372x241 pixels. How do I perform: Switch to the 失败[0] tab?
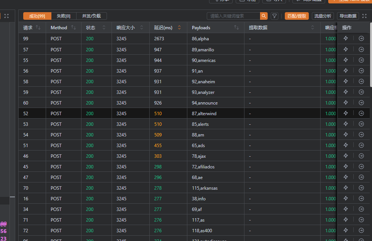[x=64, y=16]
